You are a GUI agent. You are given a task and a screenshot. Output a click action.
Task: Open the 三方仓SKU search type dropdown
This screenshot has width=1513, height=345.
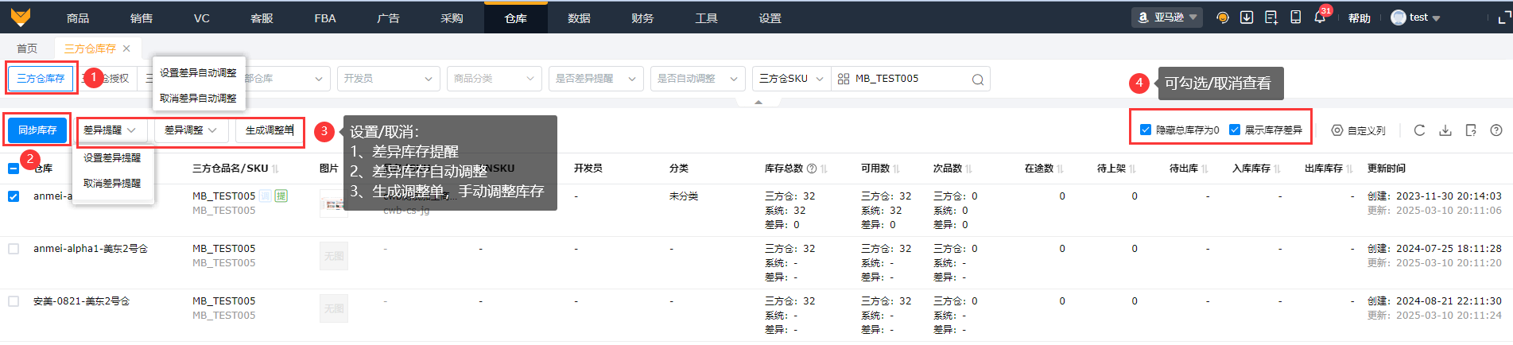[791, 79]
